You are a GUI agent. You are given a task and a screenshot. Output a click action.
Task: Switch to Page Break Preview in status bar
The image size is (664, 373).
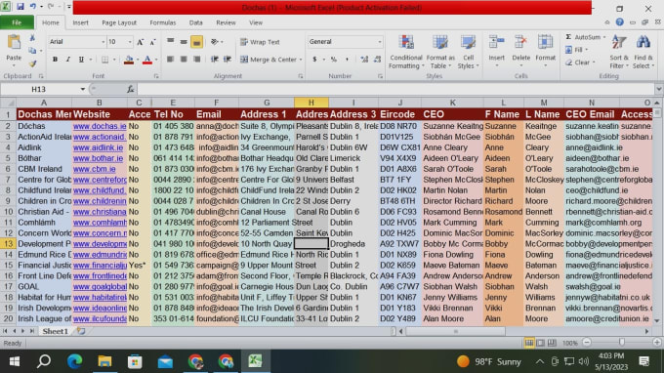point(552,343)
